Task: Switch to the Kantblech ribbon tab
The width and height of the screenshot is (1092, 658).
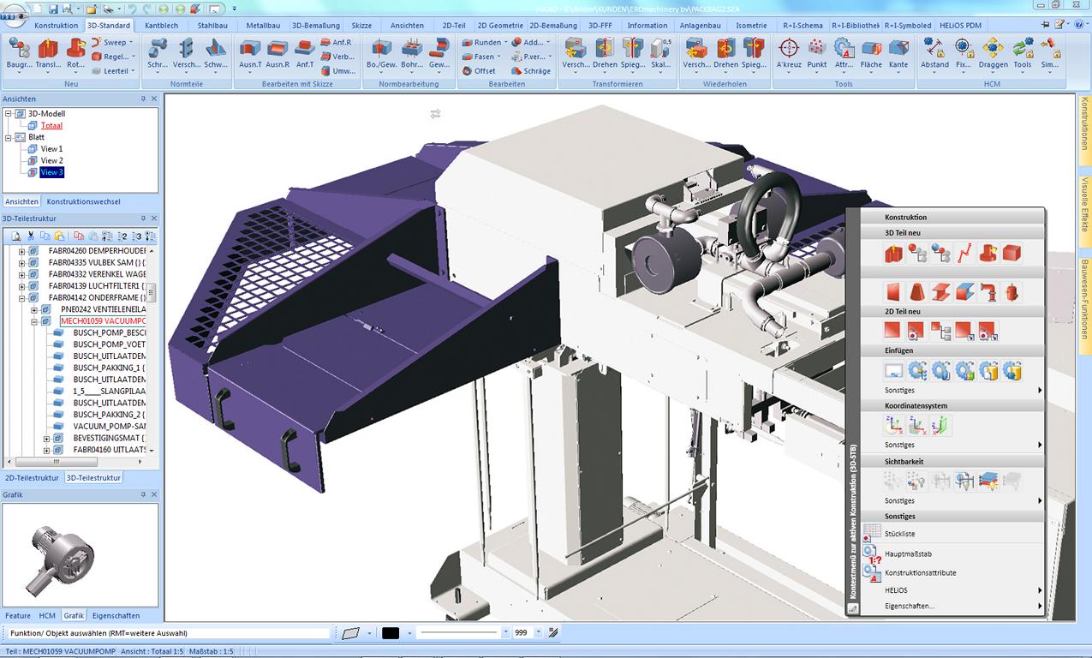Action: [x=162, y=26]
